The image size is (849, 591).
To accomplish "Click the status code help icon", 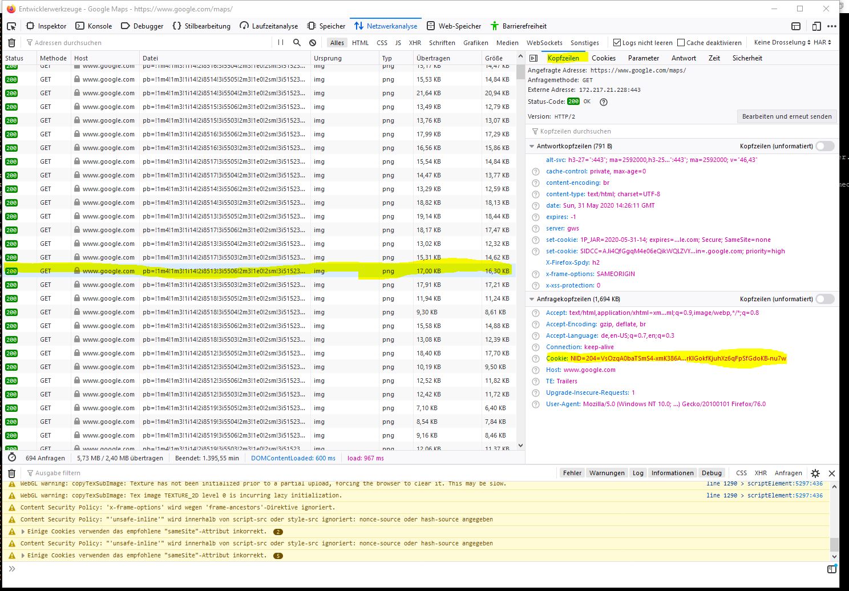I will pyautogui.click(x=604, y=102).
